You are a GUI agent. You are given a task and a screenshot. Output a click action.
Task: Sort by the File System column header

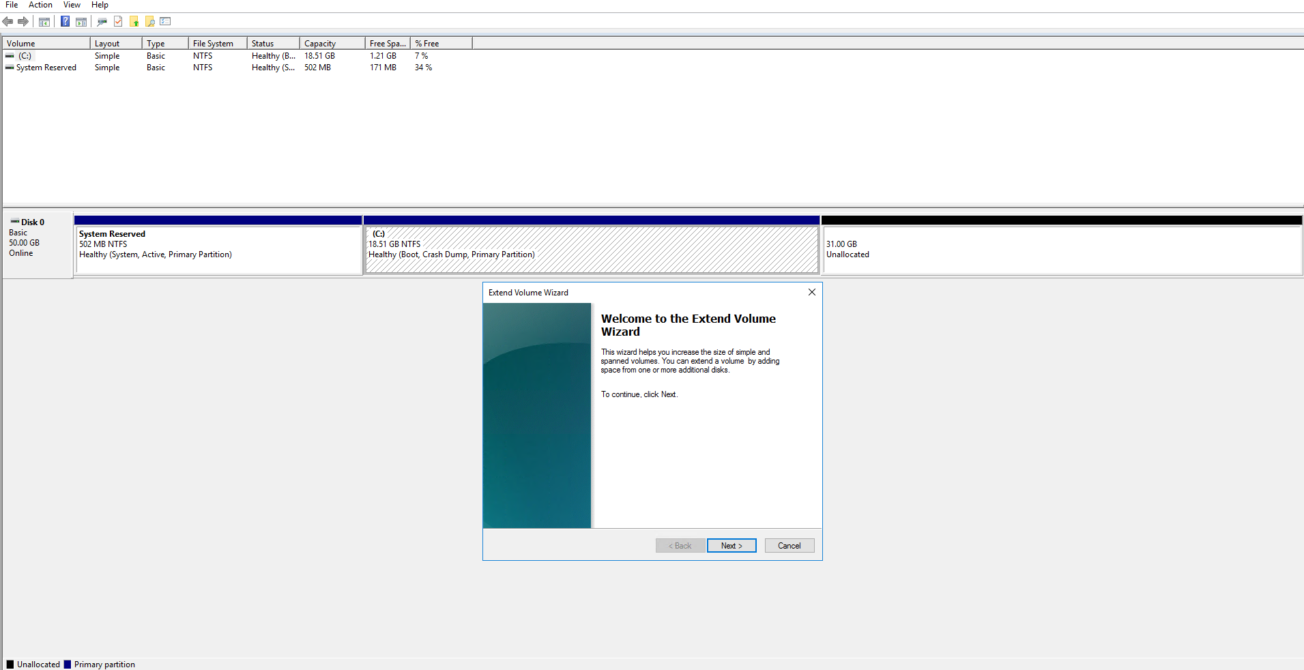(x=218, y=43)
